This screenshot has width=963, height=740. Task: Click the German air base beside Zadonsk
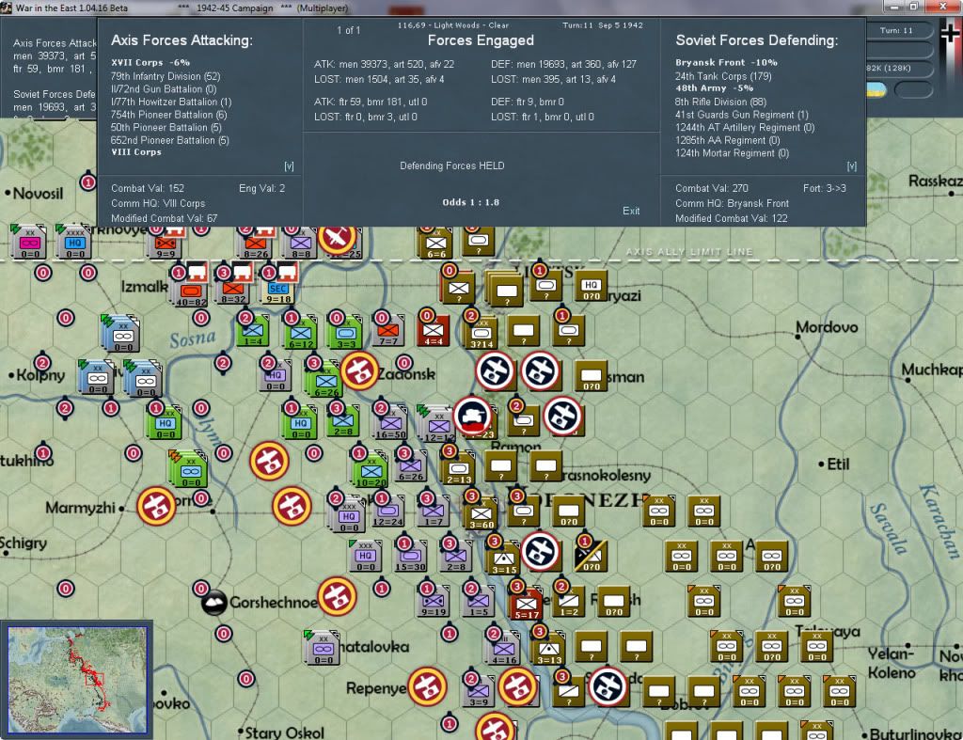359,370
